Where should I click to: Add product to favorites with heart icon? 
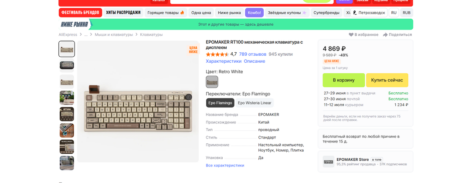[351, 35]
